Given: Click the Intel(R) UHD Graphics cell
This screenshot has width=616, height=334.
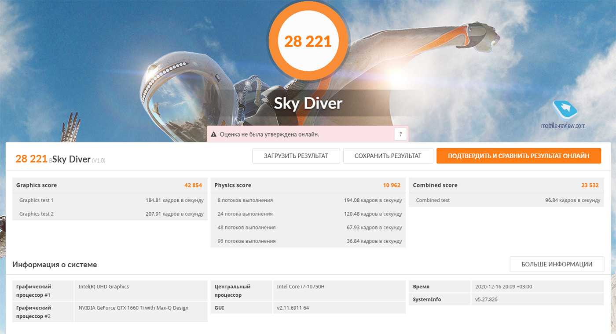Looking at the screenshot, I should tap(141, 290).
